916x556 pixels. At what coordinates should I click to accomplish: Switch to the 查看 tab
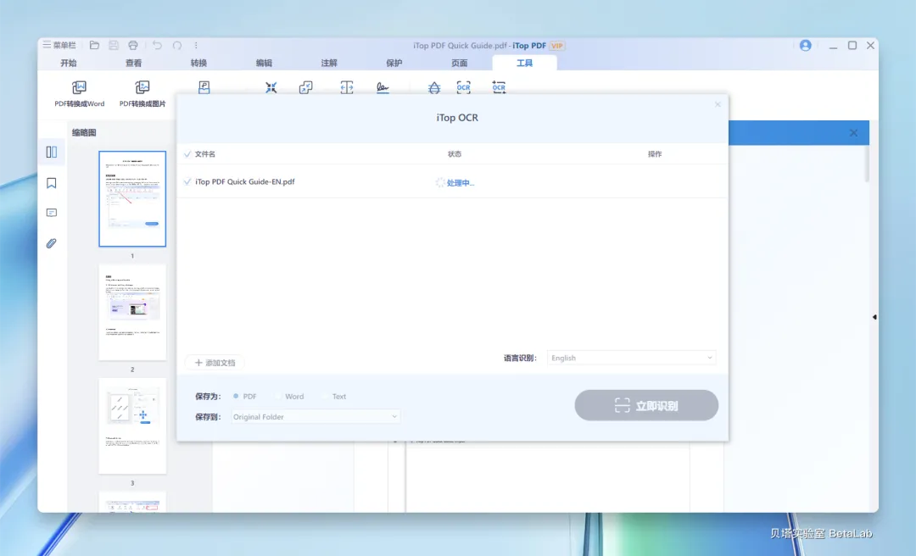pyautogui.click(x=134, y=63)
